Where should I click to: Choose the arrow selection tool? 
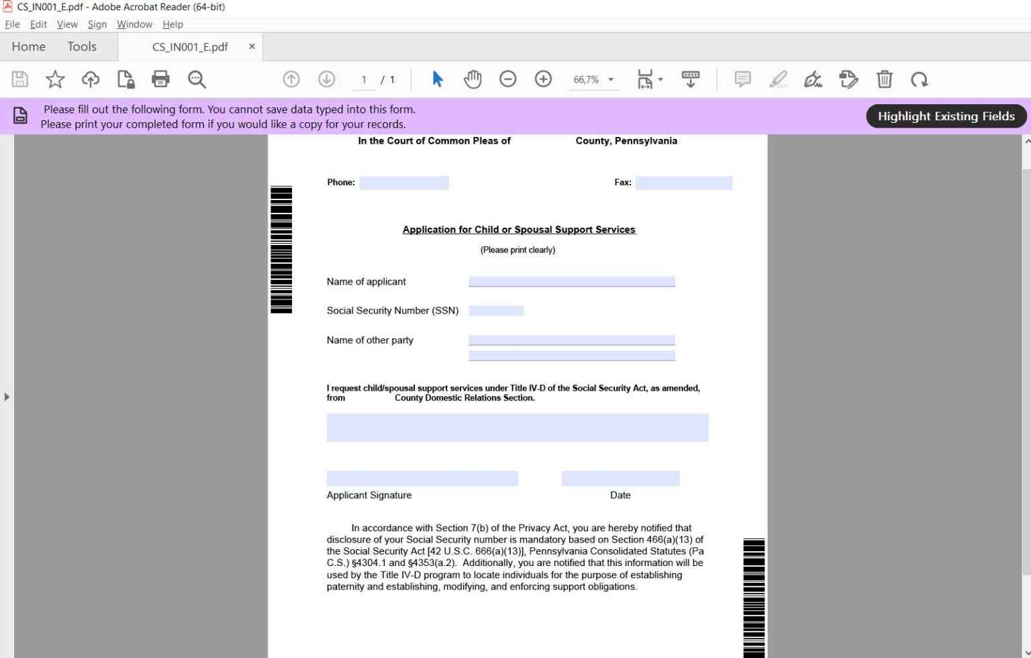point(438,79)
